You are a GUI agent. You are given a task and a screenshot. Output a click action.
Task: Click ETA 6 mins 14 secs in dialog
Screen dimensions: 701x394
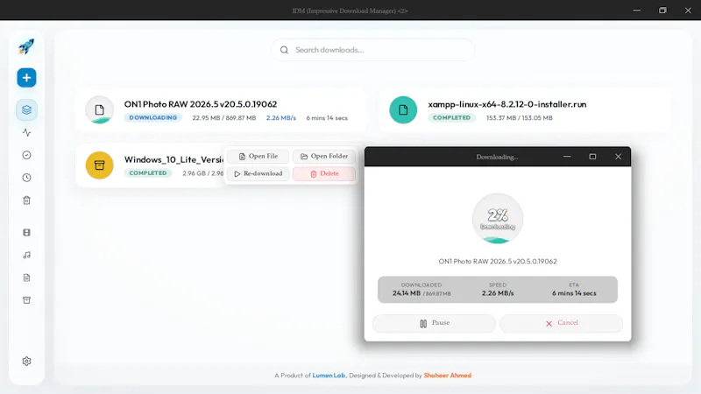574,293
